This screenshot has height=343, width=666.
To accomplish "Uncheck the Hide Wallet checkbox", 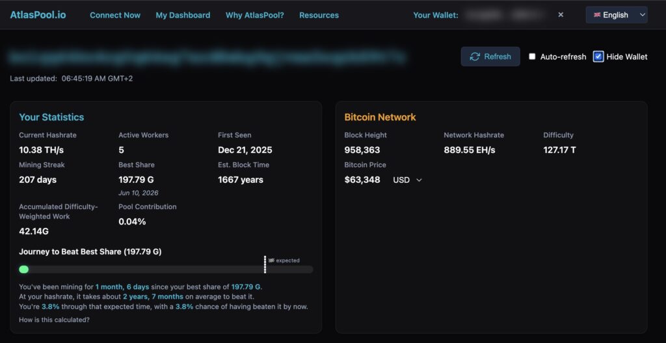I will (598, 57).
